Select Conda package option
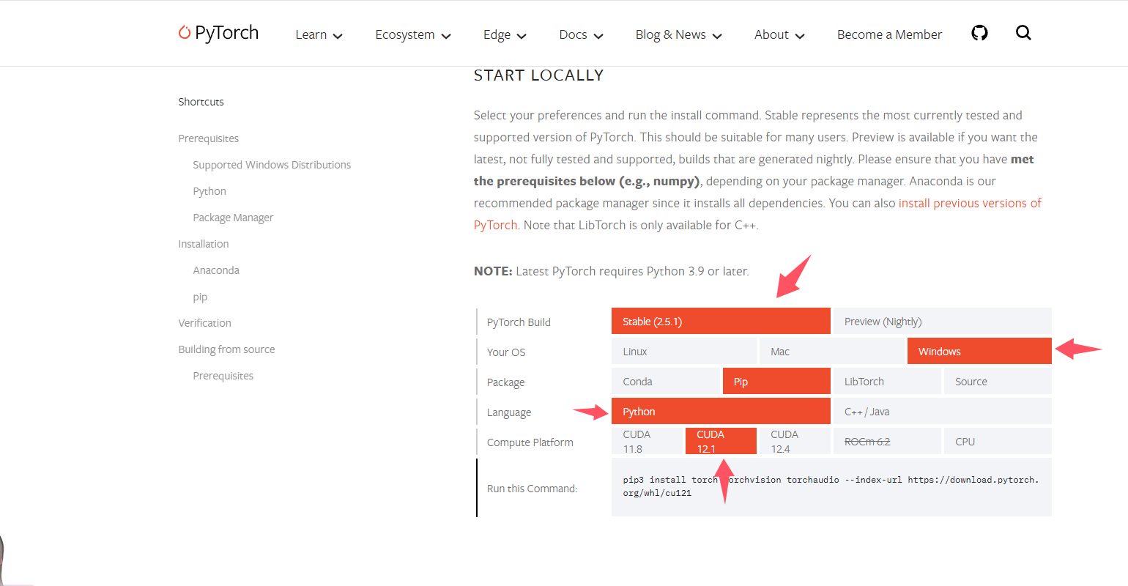Screen dimensions: 1128x586 coord(666,381)
